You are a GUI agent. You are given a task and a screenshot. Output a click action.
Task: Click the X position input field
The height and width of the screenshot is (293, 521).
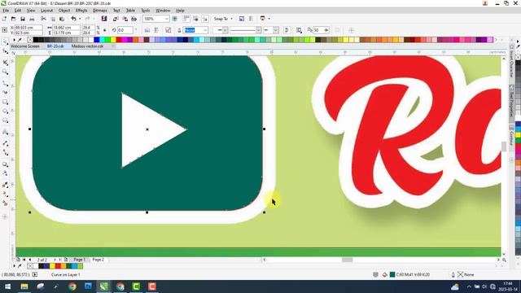pos(28,28)
